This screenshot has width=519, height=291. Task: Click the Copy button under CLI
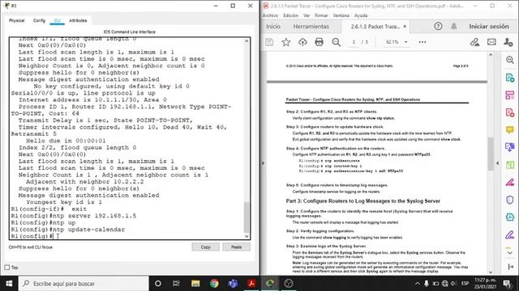click(205, 247)
